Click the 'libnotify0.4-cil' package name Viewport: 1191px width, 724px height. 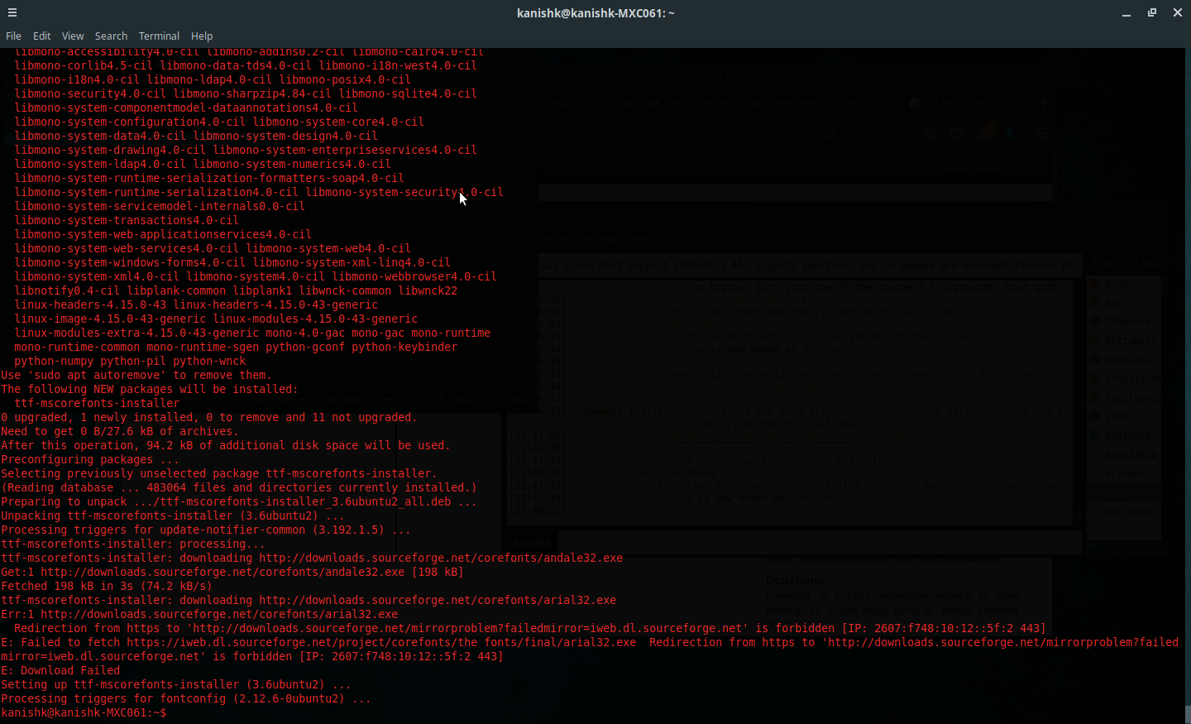coord(67,290)
